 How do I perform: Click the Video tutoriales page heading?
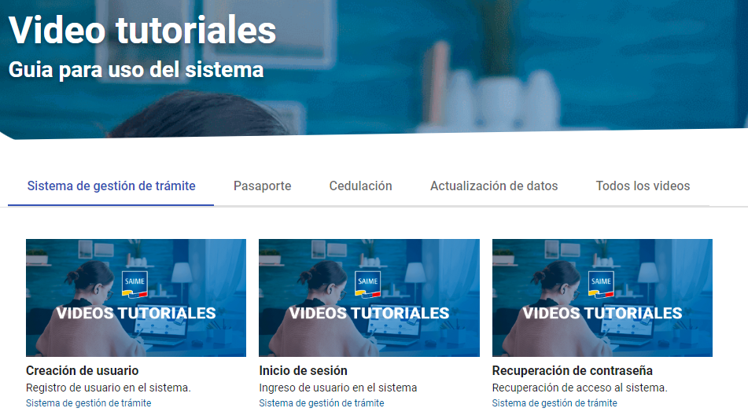click(x=142, y=30)
